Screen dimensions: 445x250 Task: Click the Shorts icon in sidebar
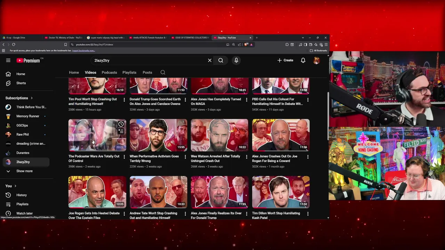pyautogui.click(x=8, y=83)
